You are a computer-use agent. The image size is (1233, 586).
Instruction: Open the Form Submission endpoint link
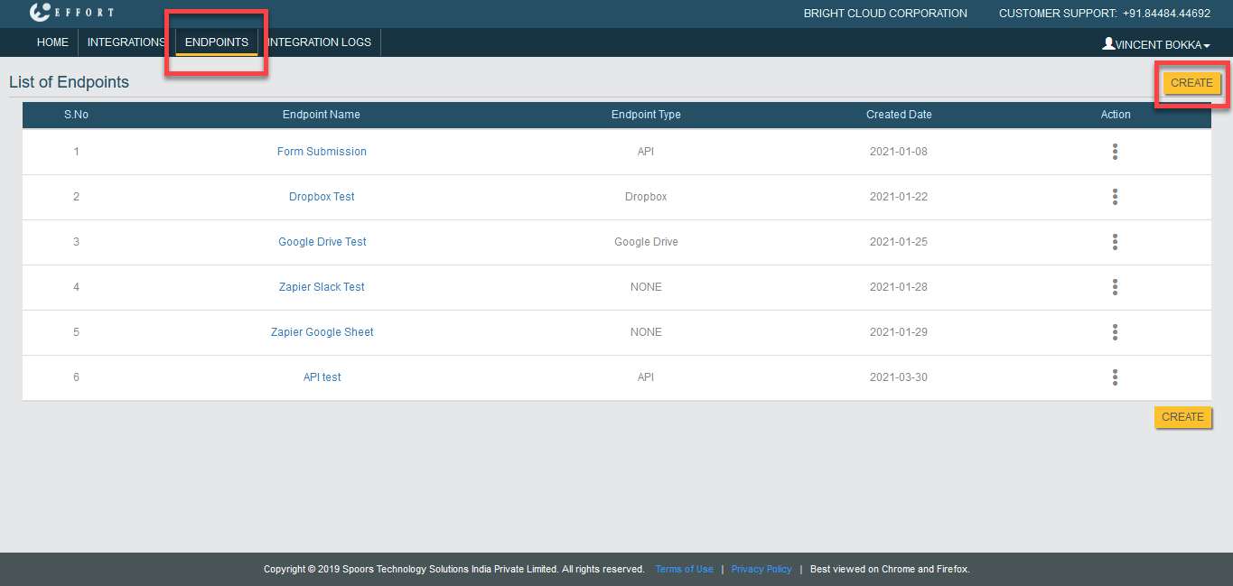[322, 152]
